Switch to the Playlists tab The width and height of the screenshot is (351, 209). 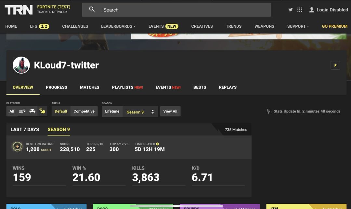[127, 87]
